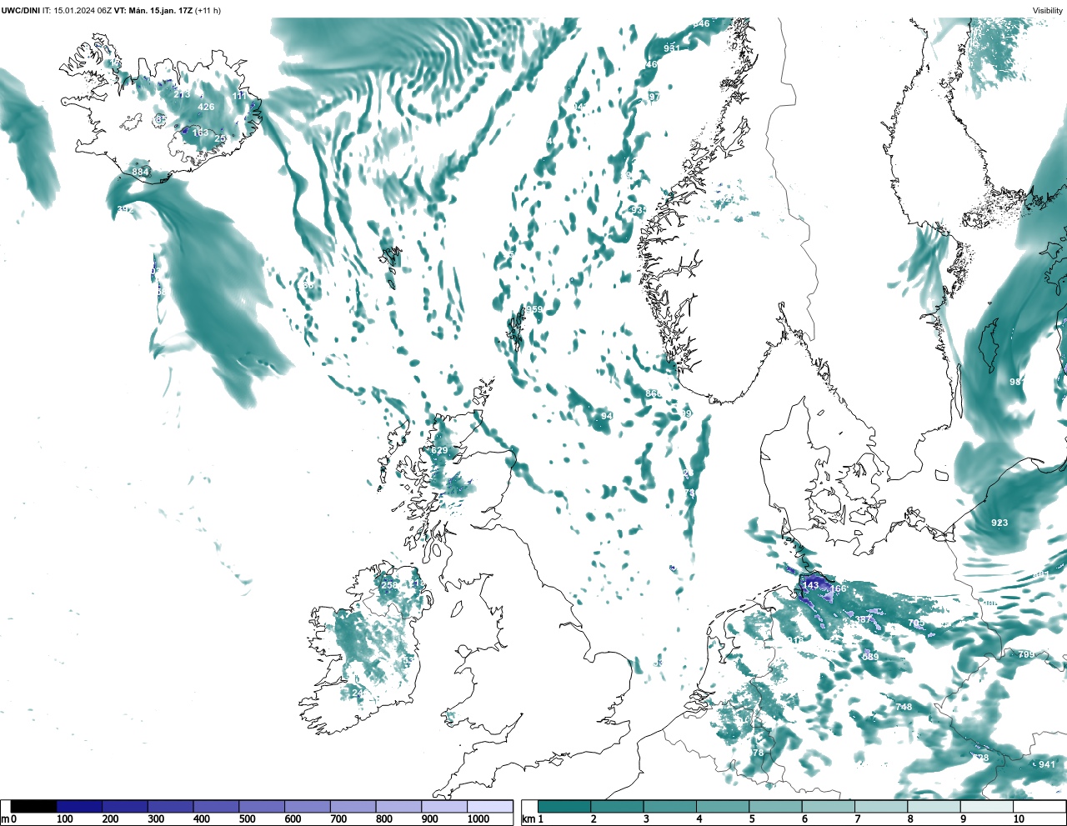This screenshot has width=1067, height=826.
Task: Click the 7–8 km legend swatch
Action: (x=880, y=807)
